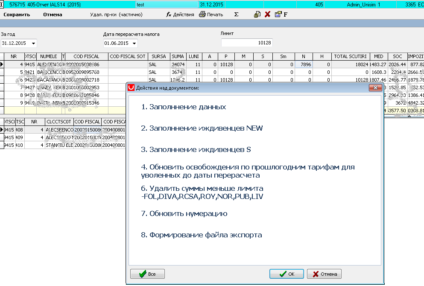
Task: Click the toolbar Отмена next to Сохранить
Action: pos(53,15)
